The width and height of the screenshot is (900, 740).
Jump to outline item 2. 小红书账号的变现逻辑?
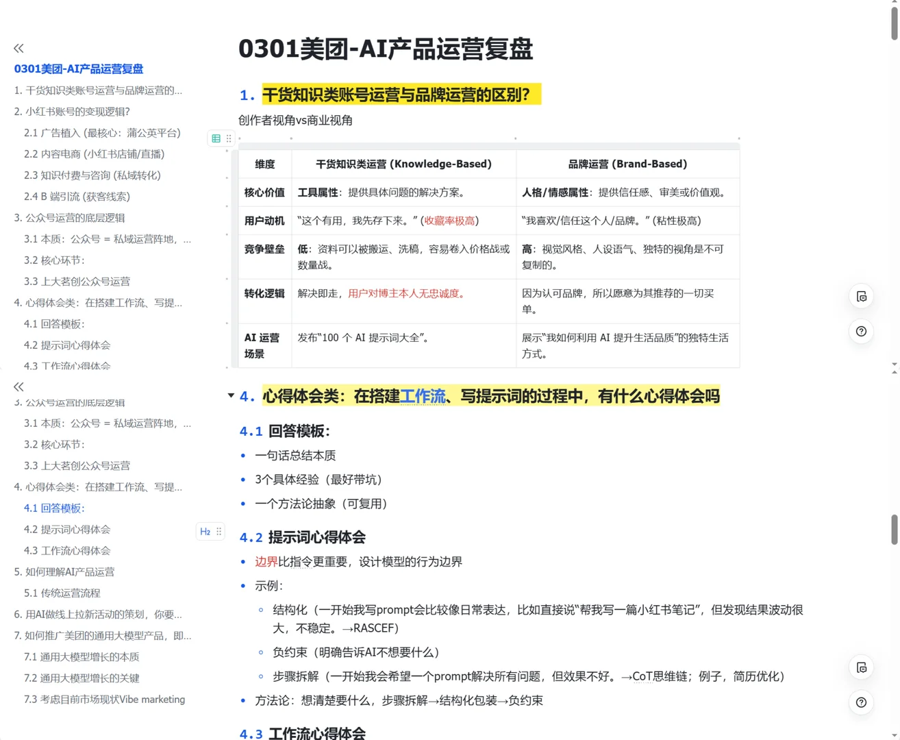72,111
